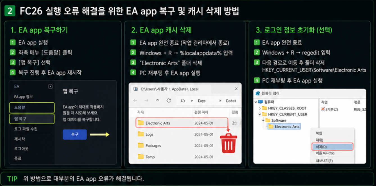
Task: Click the search icon in Explorer address bar
Action: click(183, 100)
